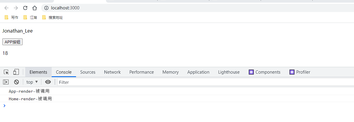Click the browser back arrow
Viewport: 354px width, 122px height.
click(x=6, y=8)
